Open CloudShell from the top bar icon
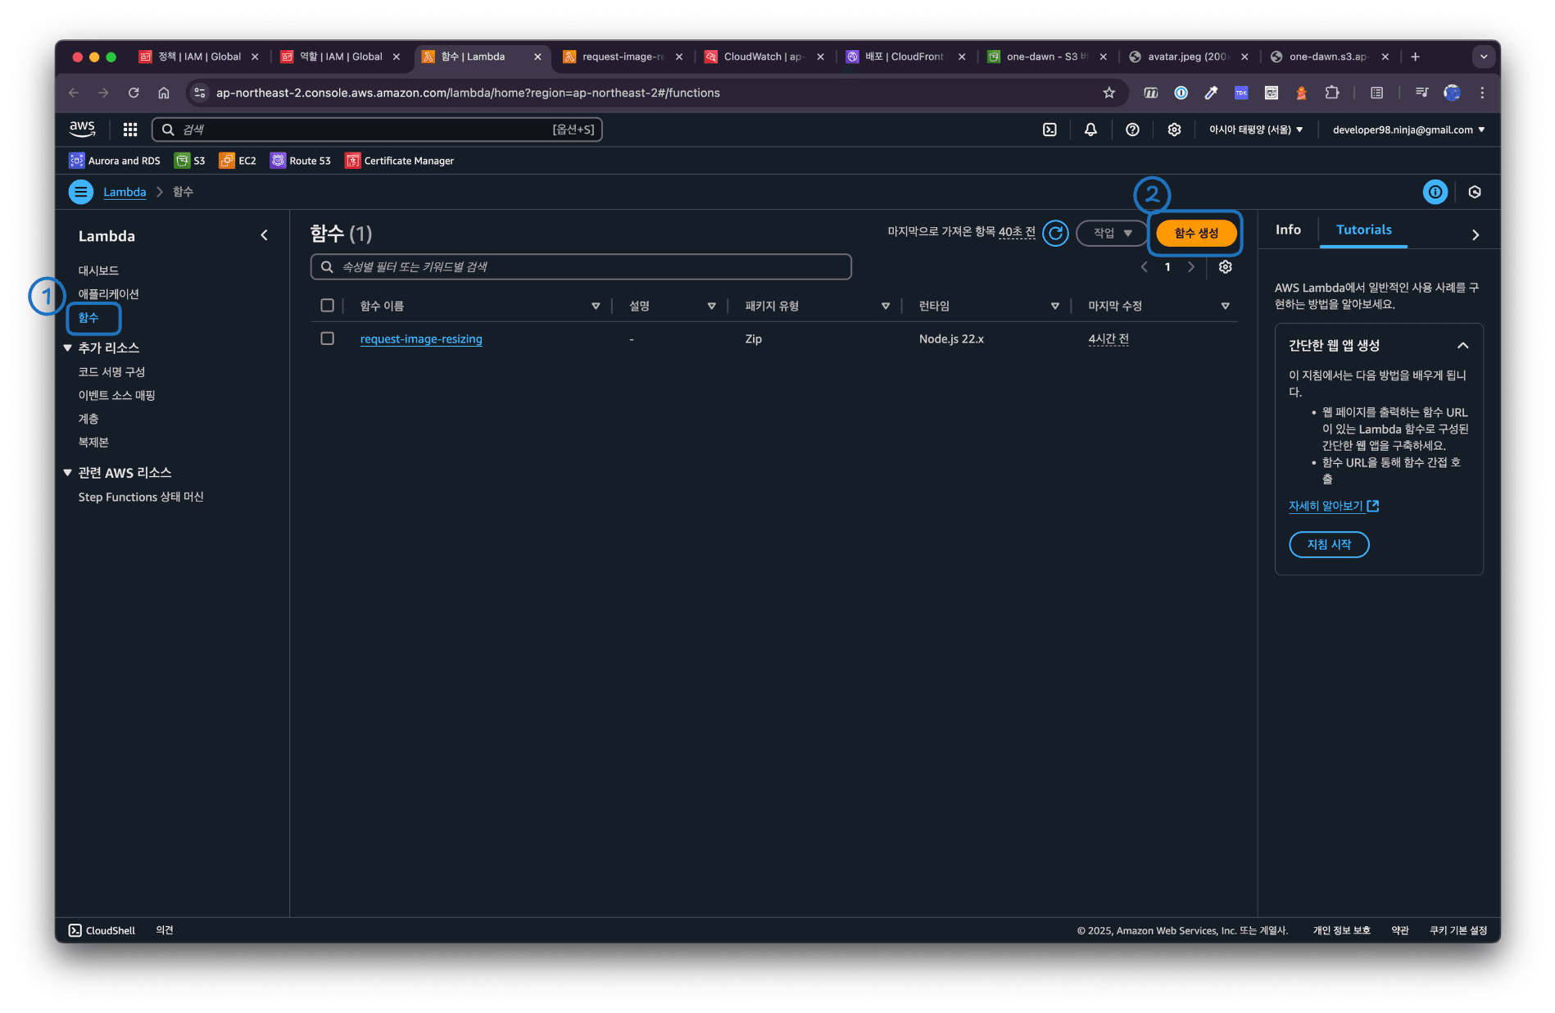The height and width of the screenshot is (1013, 1555). point(1050,129)
